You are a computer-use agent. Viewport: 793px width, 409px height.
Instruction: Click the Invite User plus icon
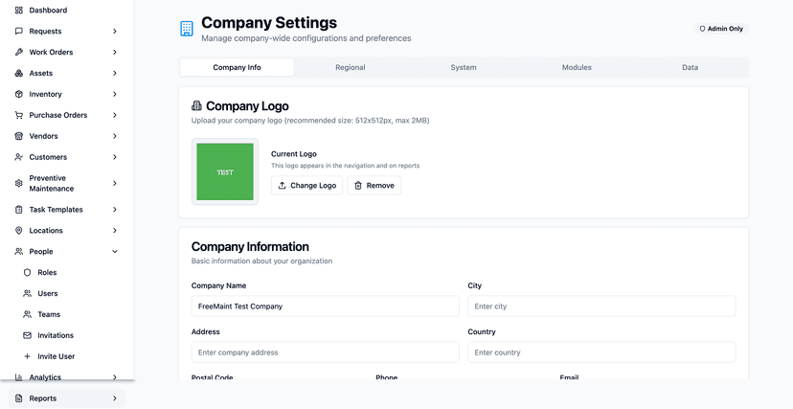(28, 356)
